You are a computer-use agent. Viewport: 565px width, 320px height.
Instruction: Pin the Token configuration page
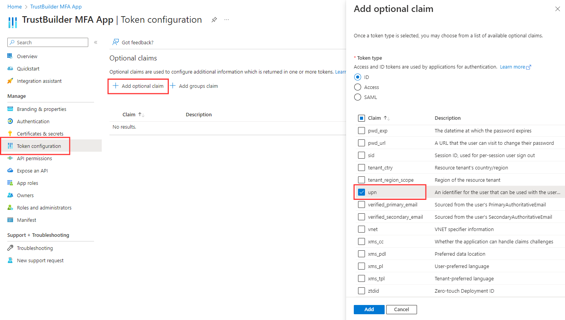click(214, 20)
